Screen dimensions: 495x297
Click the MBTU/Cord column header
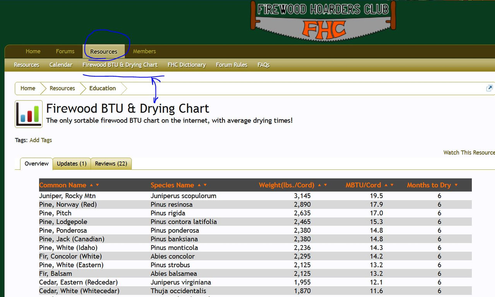363,185
